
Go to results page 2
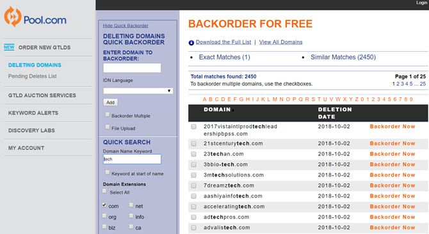click(x=398, y=84)
